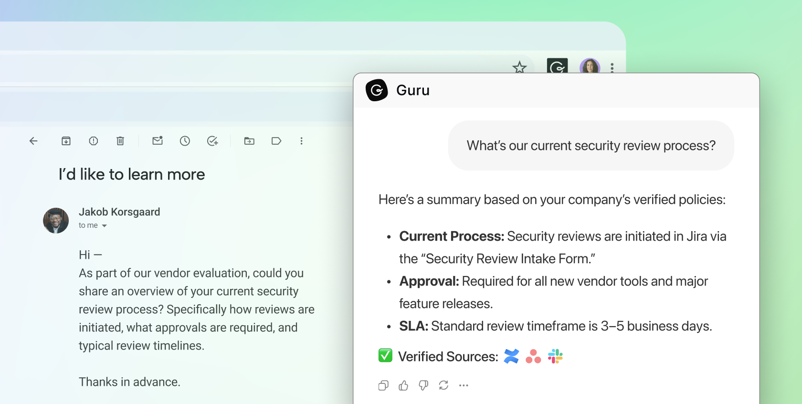Screen dimensions: 802x404
Task: Click the sender name Jakob Korsgaard
Action: point(119,212)
